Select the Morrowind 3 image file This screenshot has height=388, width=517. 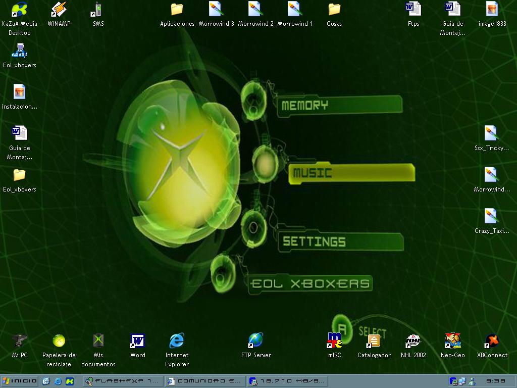[216, 10]
